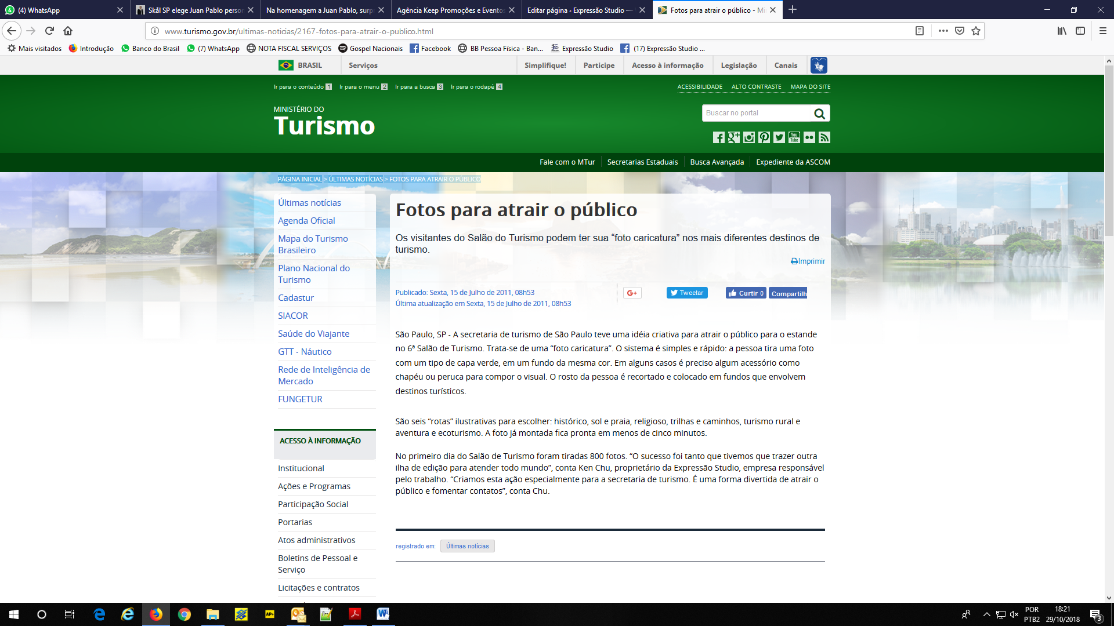Open Busca Avançada
Image resolution: width=1114 pixels, height=626 pixels.
coord(717,162)
